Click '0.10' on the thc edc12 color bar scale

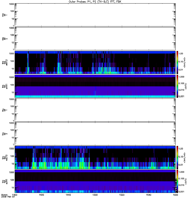[x=181, y=157]
